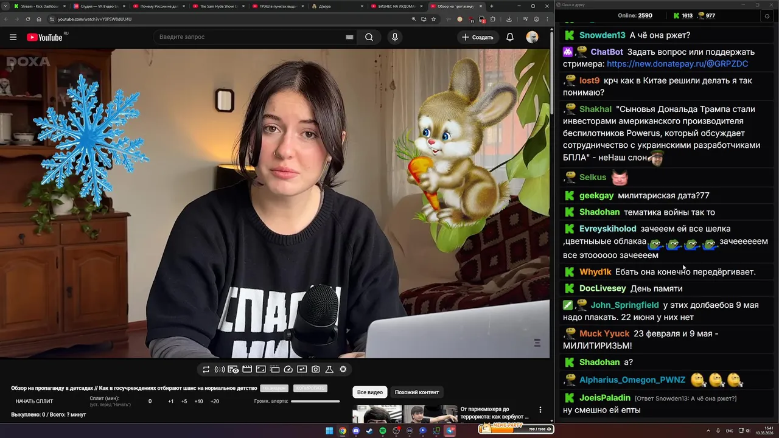Start voice search with the microphone icon

pyautogui.click(x=394, y=37)
